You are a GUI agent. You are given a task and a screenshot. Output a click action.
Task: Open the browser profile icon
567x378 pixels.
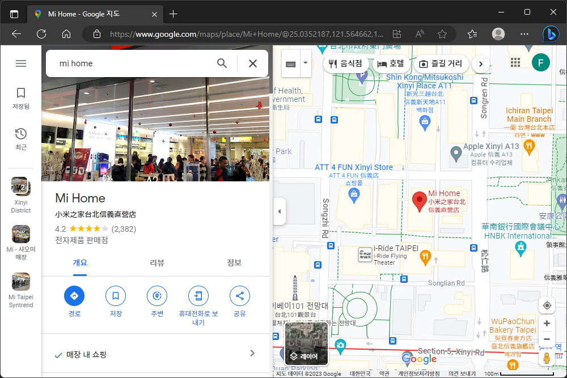tap(498, 34)
